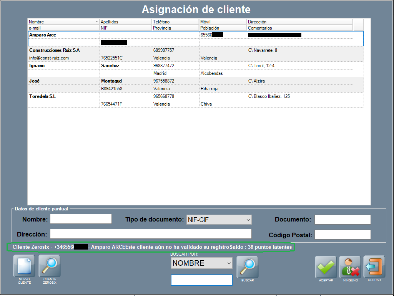
Task: Click the Teléfono column header
Action: (175, 22)
